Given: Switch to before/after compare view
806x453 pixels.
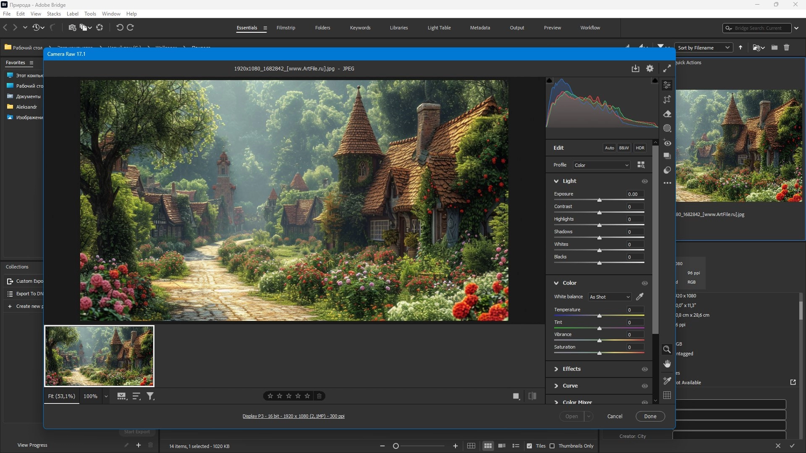Looking at the screenshot, I should click(x=532, y=396).
